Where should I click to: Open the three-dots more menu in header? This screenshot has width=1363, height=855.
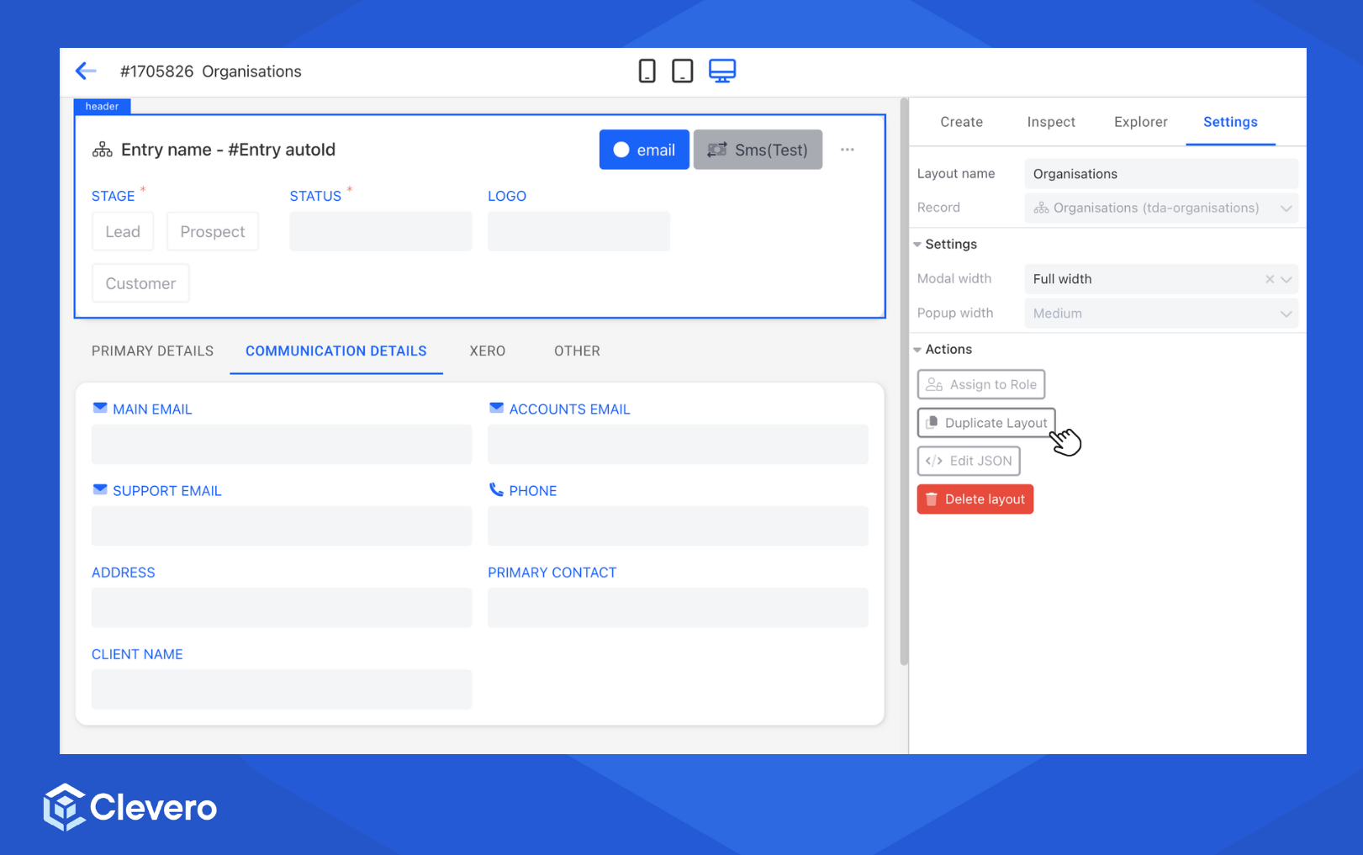(x=848, y=150)
